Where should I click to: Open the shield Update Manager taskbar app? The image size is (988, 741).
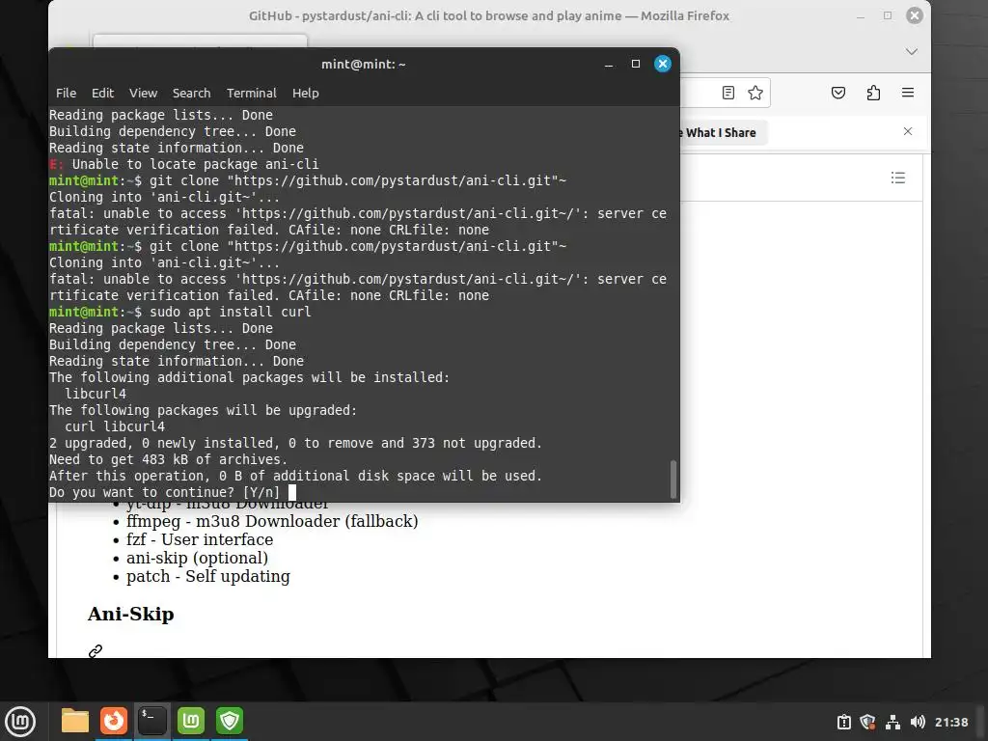tap(230, 721)
